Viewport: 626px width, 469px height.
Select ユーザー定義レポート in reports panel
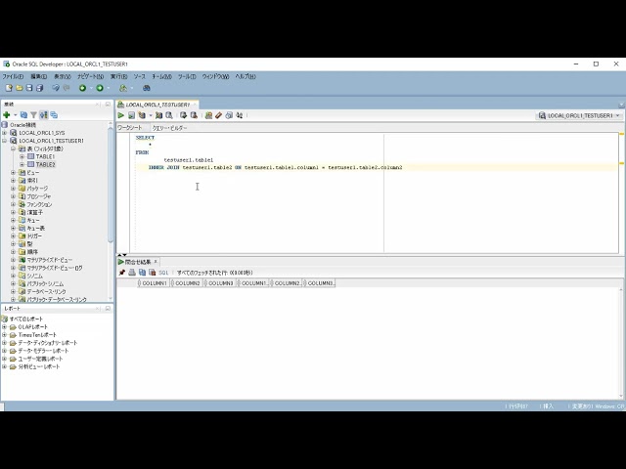click(40, 359)
